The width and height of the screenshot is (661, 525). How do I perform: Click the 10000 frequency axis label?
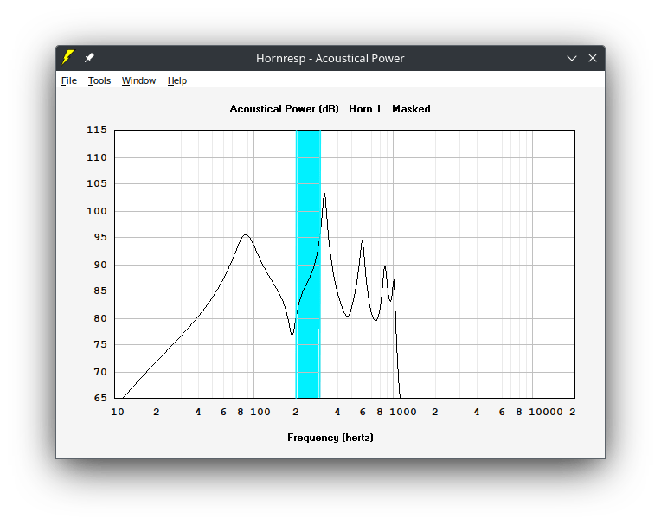coord(545,412)
